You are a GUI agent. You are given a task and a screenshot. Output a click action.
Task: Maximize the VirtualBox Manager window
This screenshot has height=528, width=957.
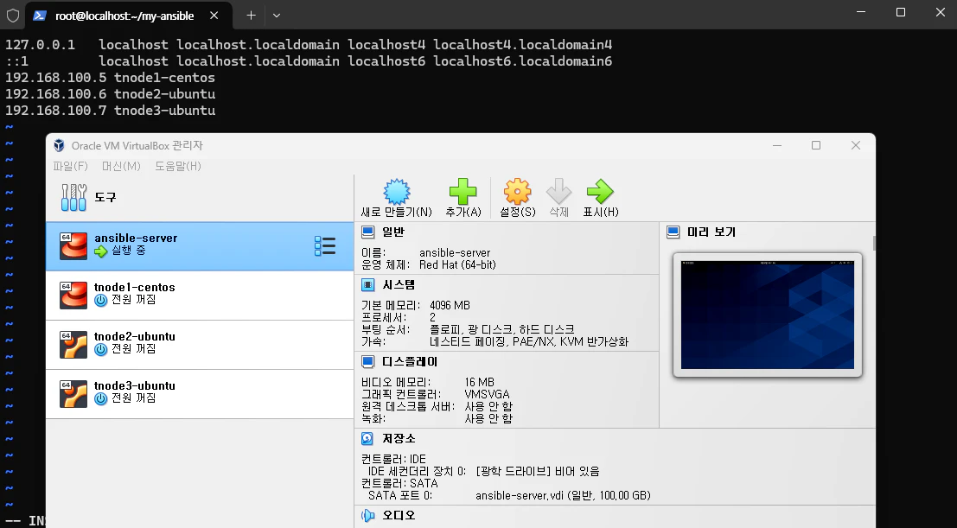click(816, 145)
